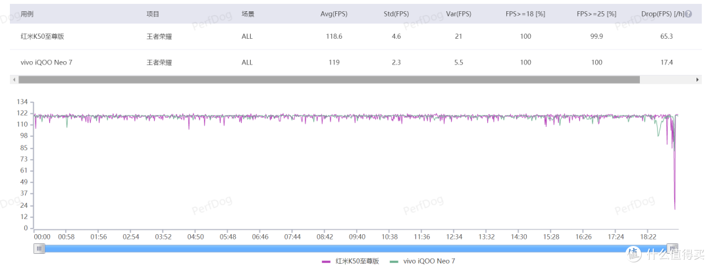Click the right handle of timeline range slider

tap(673, 248)
